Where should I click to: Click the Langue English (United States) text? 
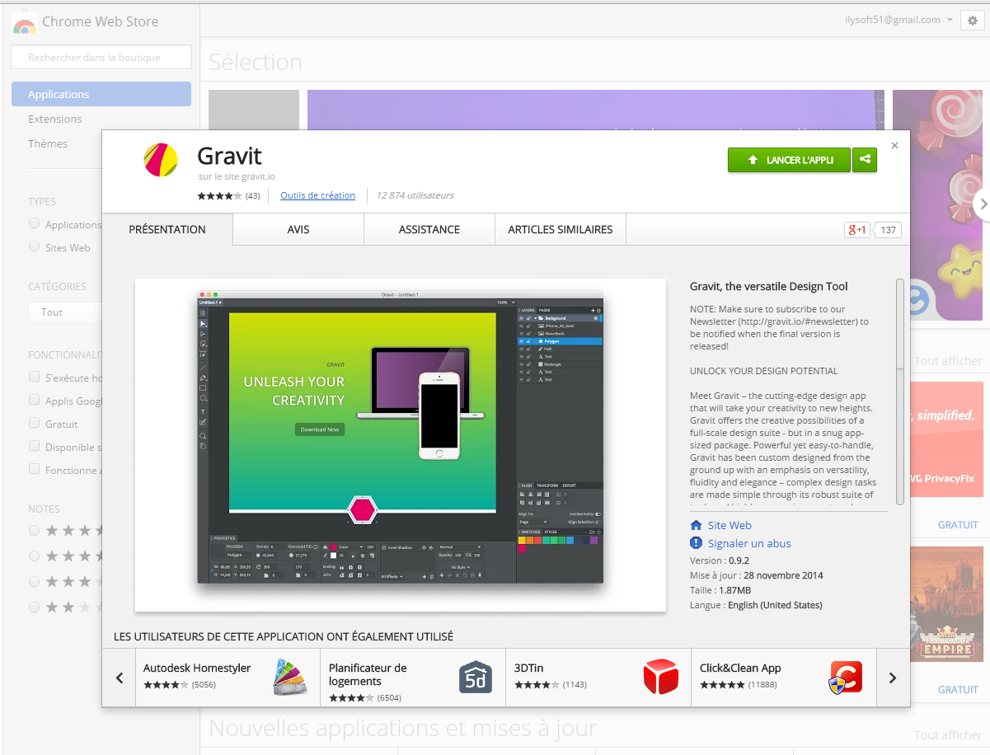[x=756, y=605]
